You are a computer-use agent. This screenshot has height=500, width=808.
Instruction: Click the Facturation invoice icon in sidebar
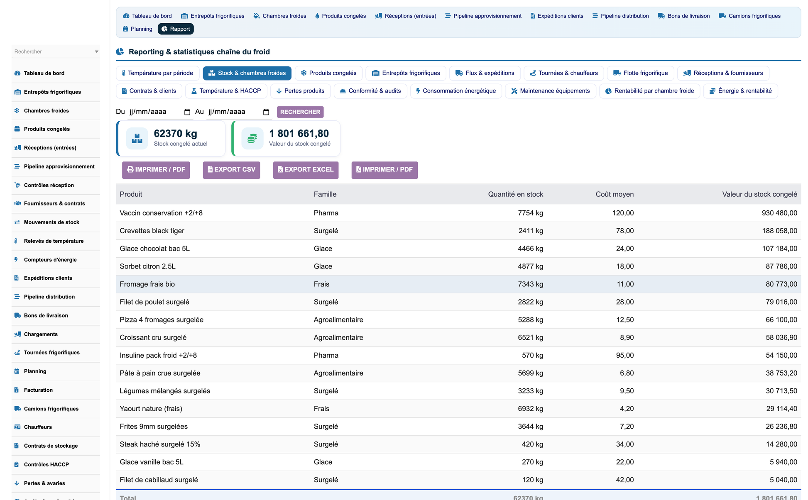point(17,390)
